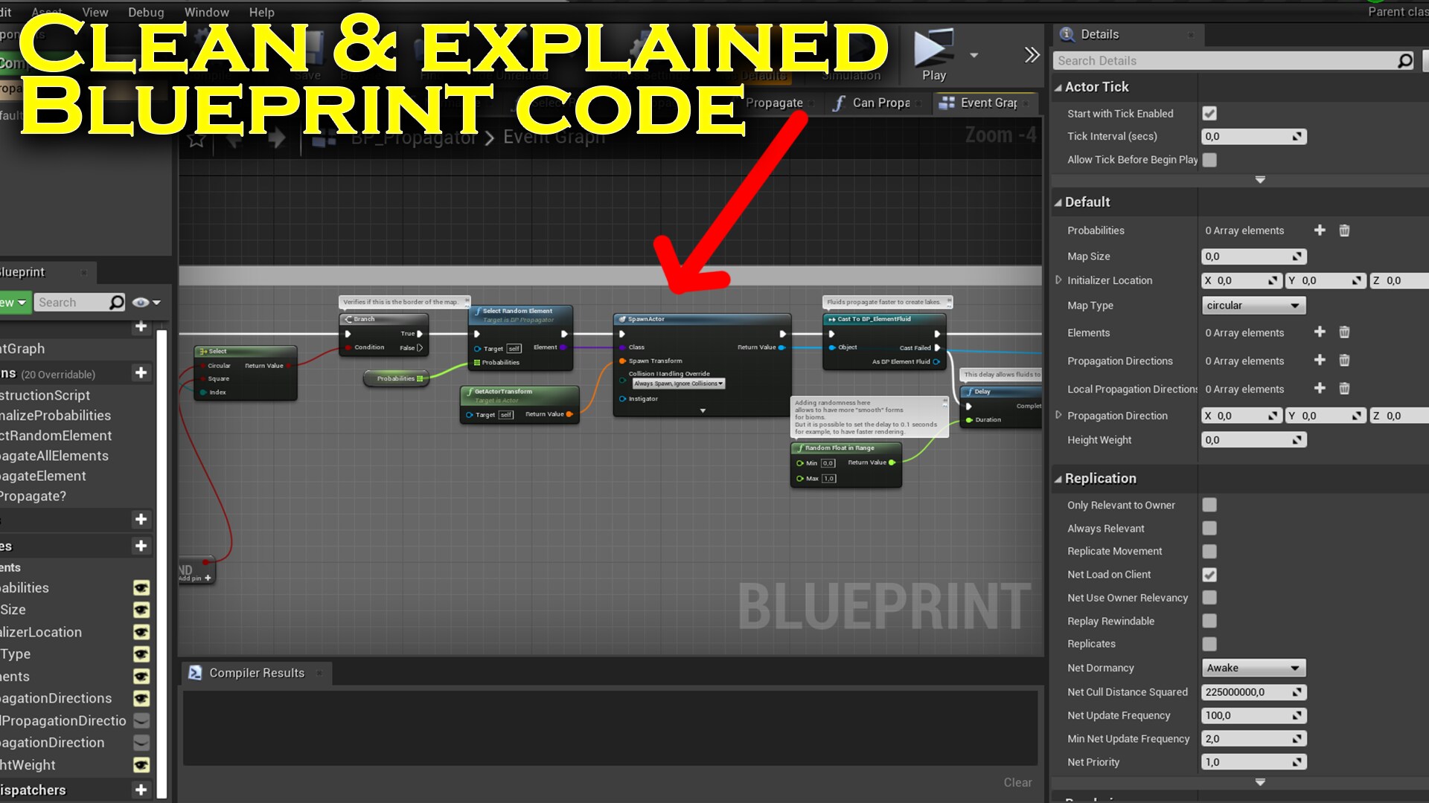
Task: Click the magnifier in the Details search bar
Action: (1404, 60)
